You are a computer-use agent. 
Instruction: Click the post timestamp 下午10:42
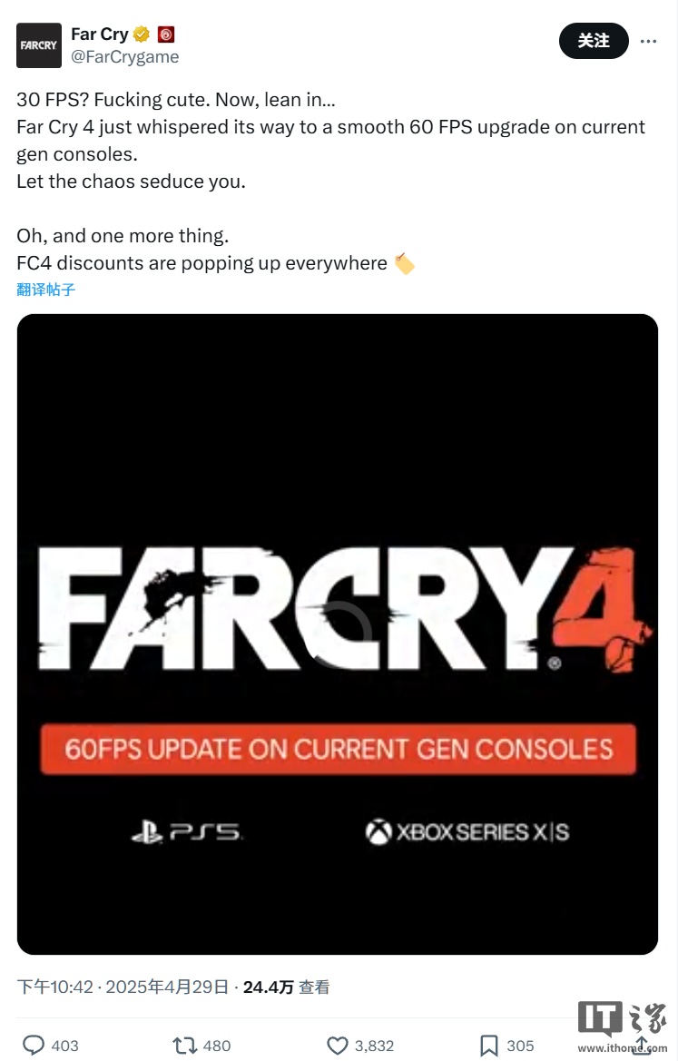[x=54, y=987]
